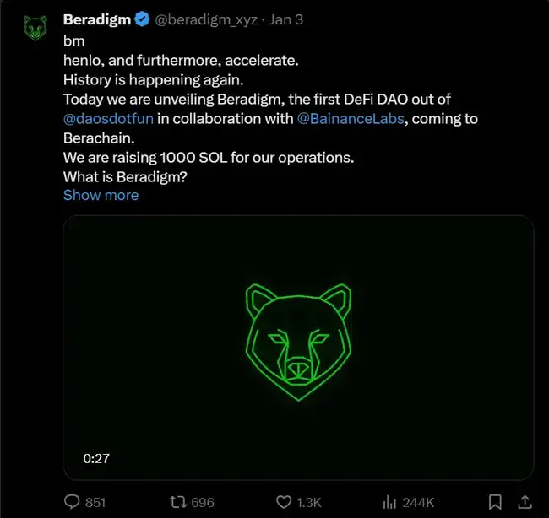The width and height of the screenshot is (549, 518).
Task: View post analytics bar chart icon
Action: [390, 502]
